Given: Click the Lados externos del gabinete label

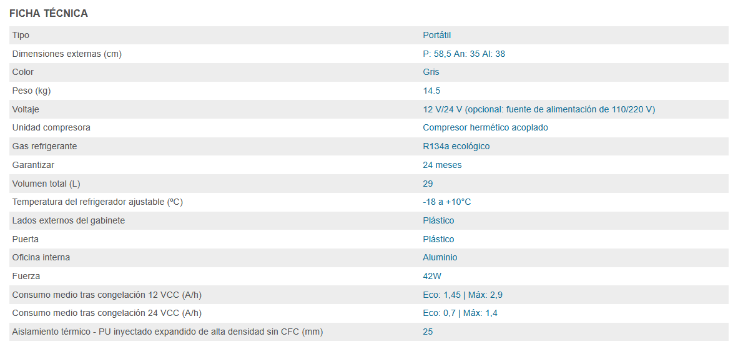Looking at the screenshot, I should click(x=69, y=220).
